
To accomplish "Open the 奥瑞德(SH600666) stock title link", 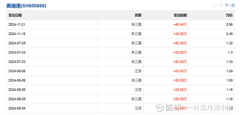I will [x=26, y=6].
